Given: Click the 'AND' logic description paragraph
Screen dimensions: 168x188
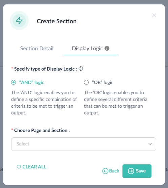Looking at the screenshot, I should 44,103.
